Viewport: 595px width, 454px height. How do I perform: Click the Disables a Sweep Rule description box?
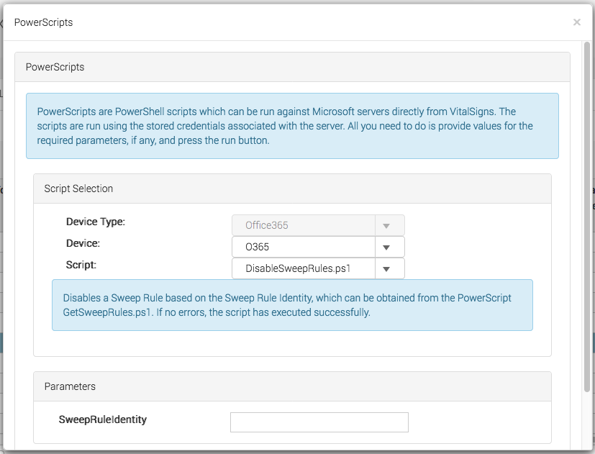tap(292, 305)
